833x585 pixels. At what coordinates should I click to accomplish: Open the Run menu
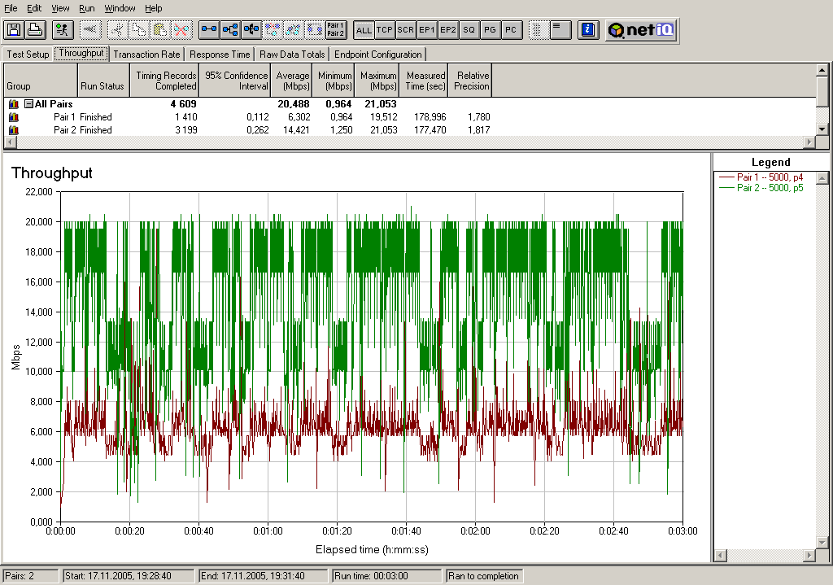point(87,8)
